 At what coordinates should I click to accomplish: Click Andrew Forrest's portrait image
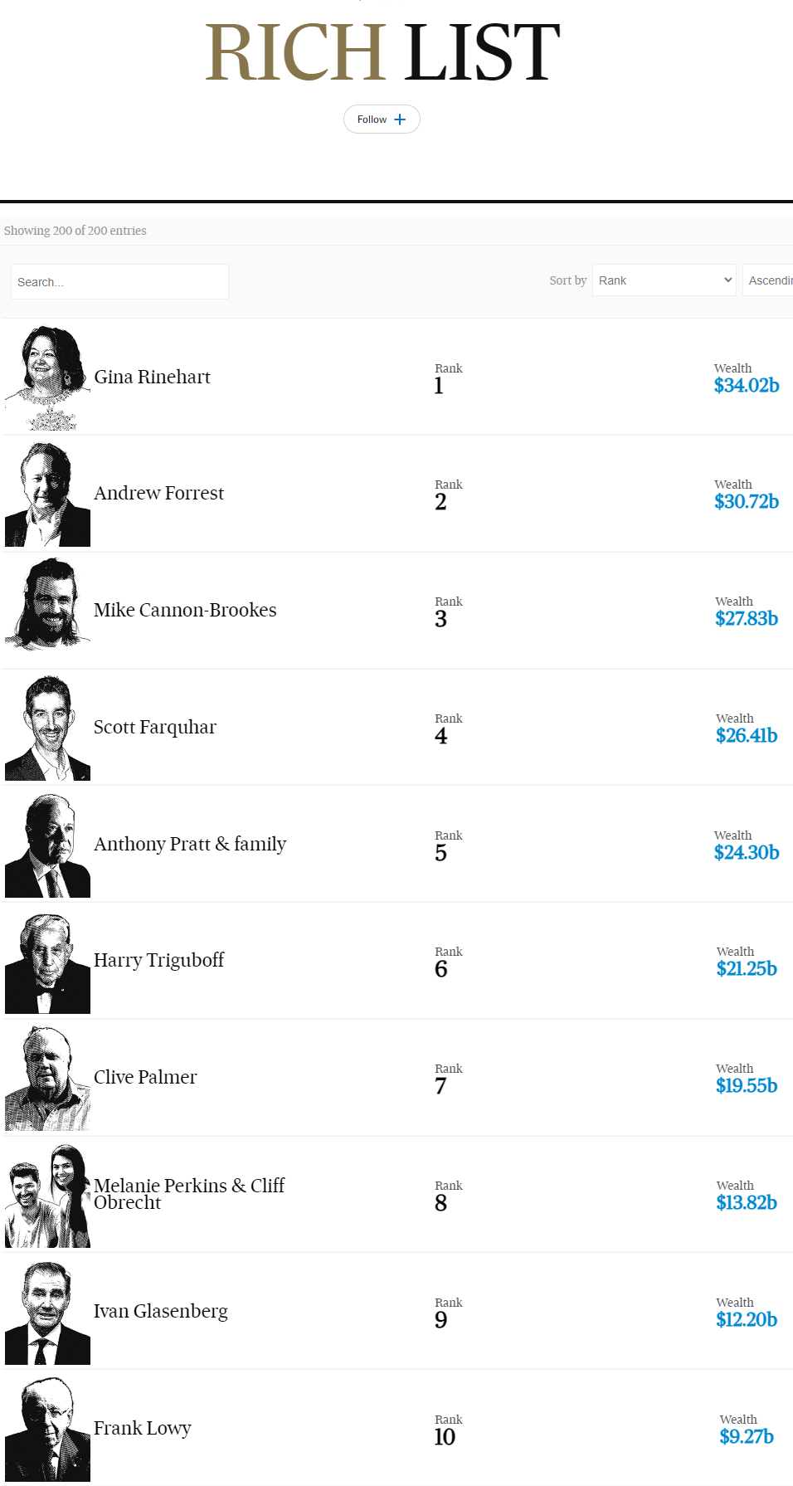click(48, 495)
